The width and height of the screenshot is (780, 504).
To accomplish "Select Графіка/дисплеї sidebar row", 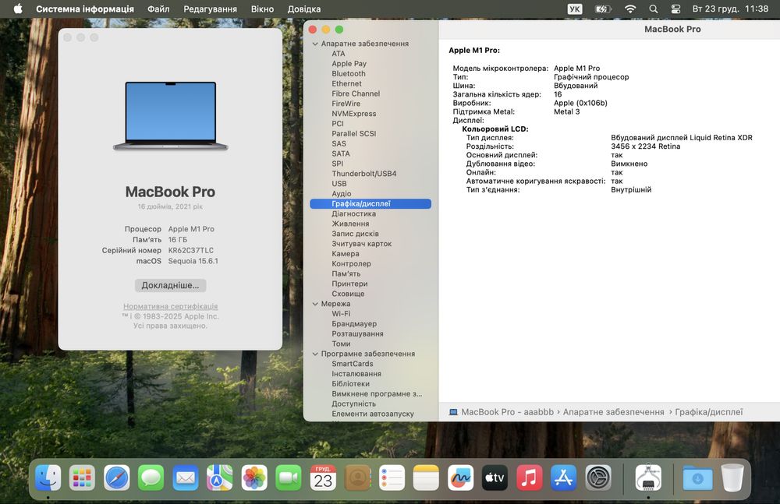I will click(x=370, y=204).
